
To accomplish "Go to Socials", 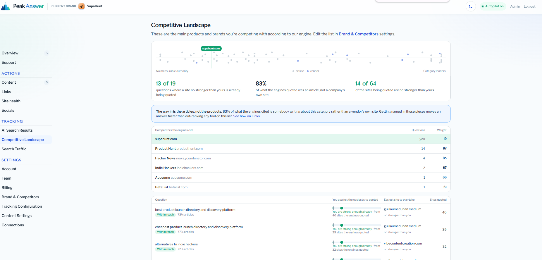I will click(8, 110).
